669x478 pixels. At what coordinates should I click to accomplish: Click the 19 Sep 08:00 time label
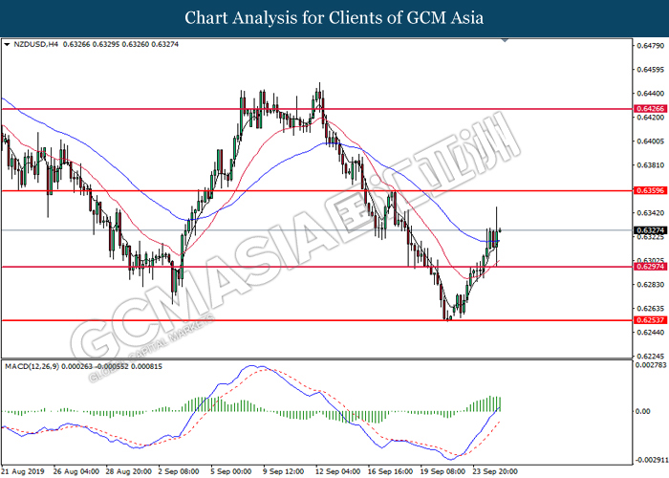tap(442, 471)
